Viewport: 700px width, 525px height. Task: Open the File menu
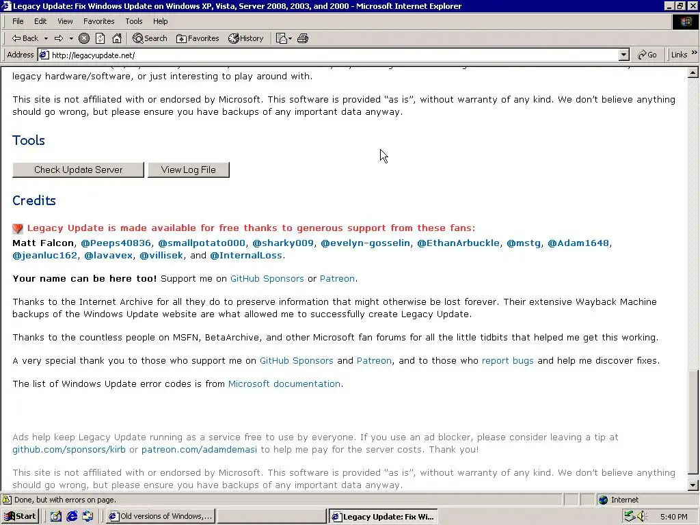[x=18, y=21]
